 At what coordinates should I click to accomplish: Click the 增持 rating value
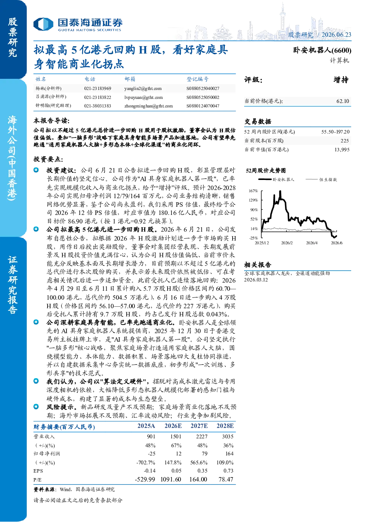point(341,80)
